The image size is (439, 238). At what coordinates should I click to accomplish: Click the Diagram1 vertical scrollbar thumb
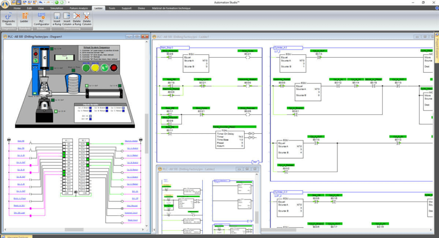pyautogui.click(x=147, y=133)
